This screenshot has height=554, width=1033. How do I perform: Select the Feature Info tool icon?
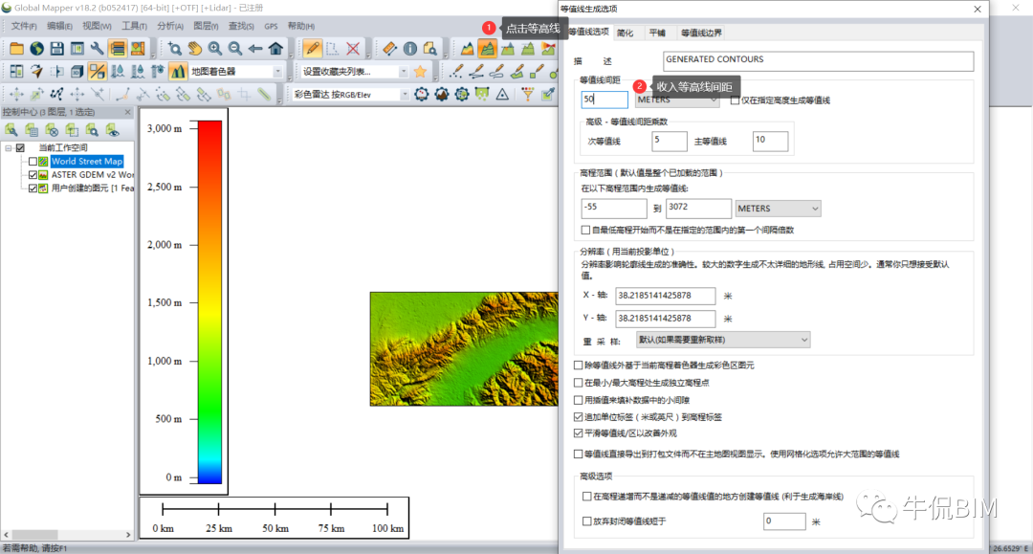pos(409,48)
